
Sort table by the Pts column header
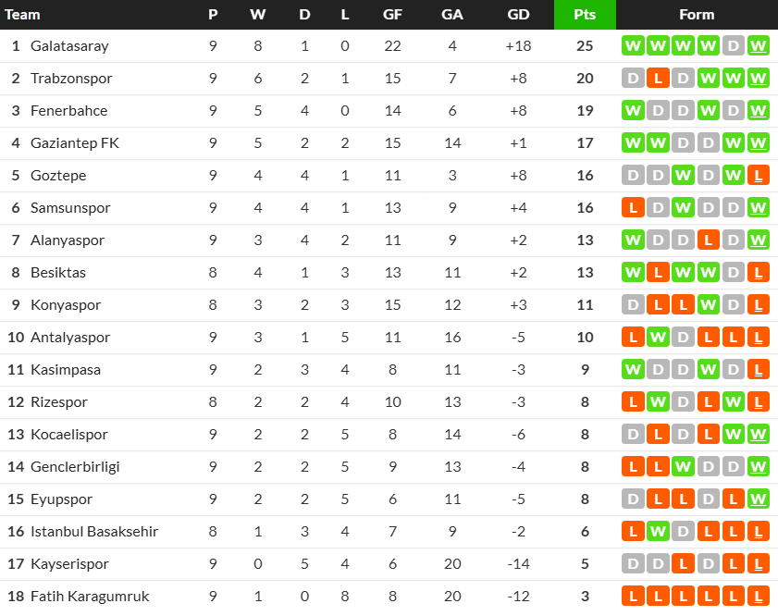[x=585, y=15]
